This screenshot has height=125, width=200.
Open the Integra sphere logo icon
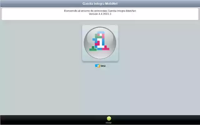tap(100, 43)
